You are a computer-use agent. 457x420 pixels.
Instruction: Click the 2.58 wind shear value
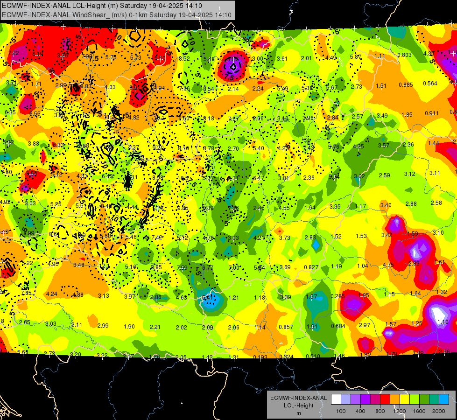(x=436, y=203)
